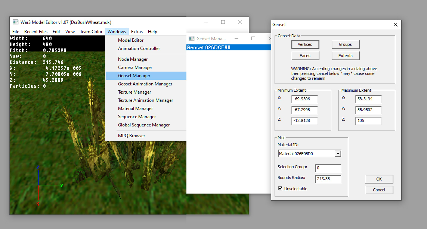Screen dimensions: 427x229
Task: Launch Camera Manager
Action: point(146,68)
